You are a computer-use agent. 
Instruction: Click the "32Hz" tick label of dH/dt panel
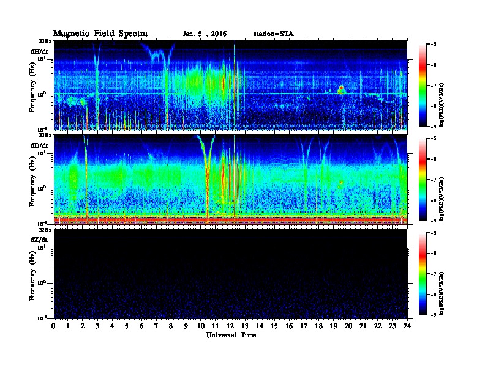(45, 41)
